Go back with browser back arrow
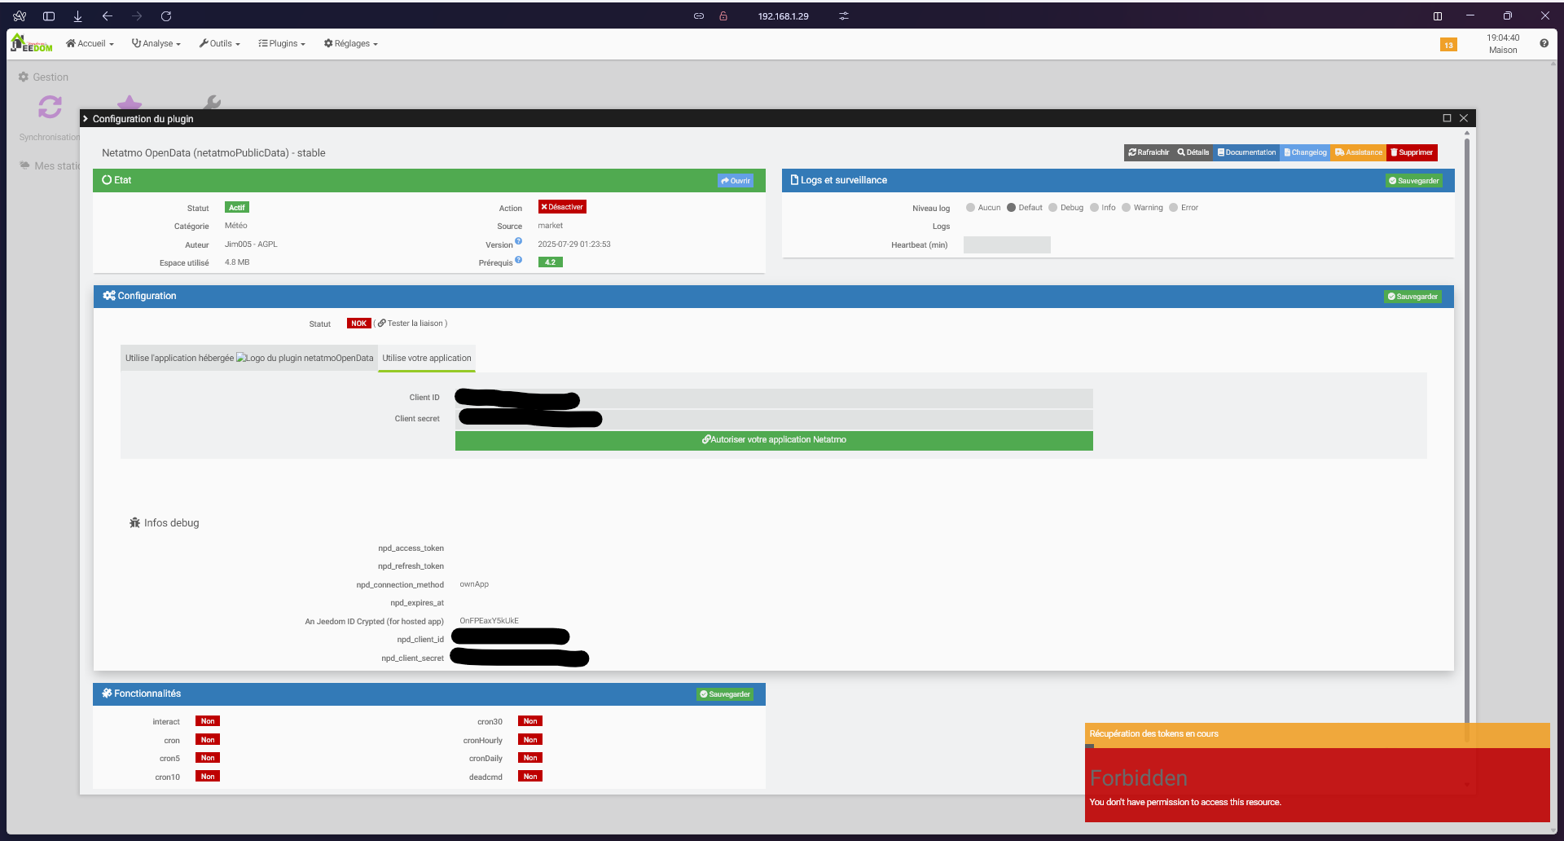Image resolution: width=1564 pixels, height=841 pixels. point(108,16)
